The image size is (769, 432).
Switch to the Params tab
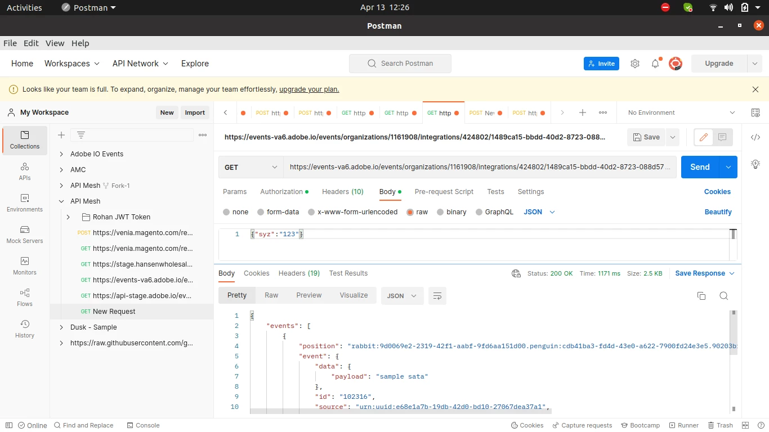tap(235, 192)
